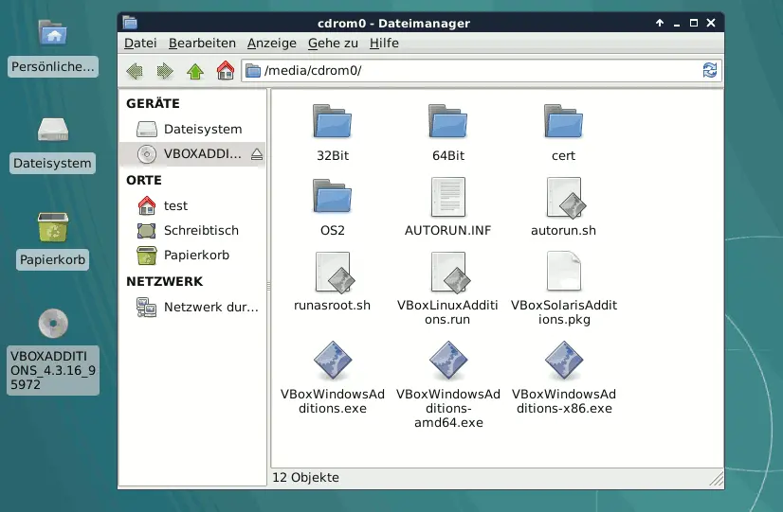The height and width of the screenshot is (512, 783).
Task: Open the VBOXADDITIONS_4.3.16 desktop disc icon
Action: (53, 323)
